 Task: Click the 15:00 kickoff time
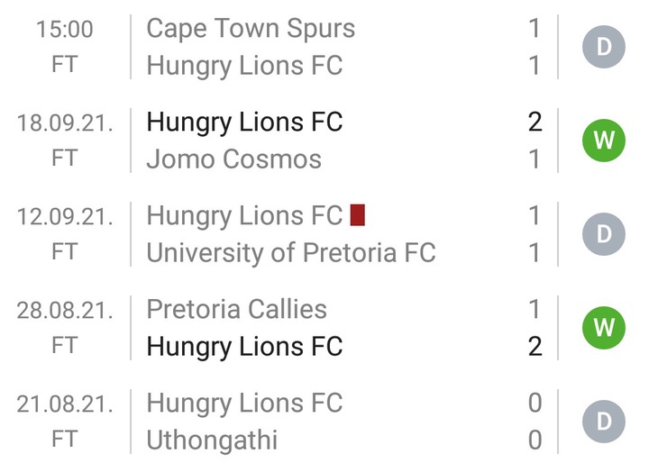click(x=65, y=30)
